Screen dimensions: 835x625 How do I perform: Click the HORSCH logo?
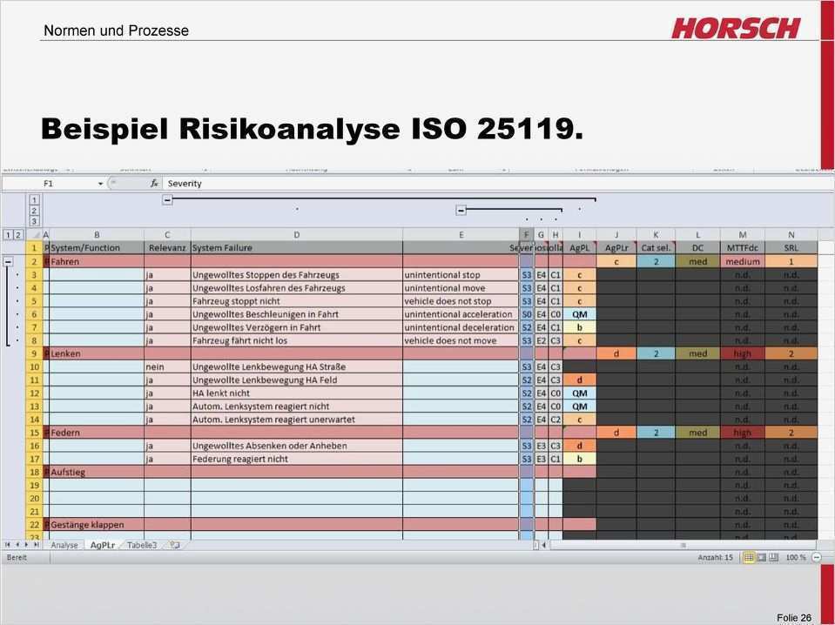(736, 28)
